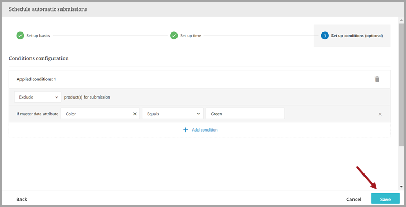The width and height of the screenshot is (406, 207).
Task: Click the scrollbar down arrow
Action: [401, 187]
